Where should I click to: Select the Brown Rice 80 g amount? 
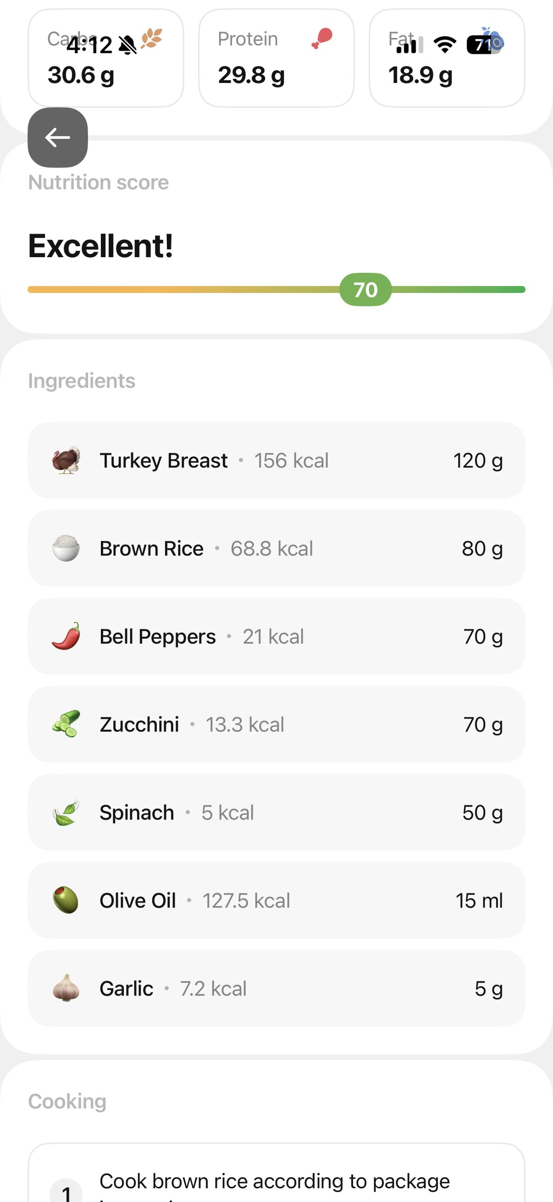482,548
